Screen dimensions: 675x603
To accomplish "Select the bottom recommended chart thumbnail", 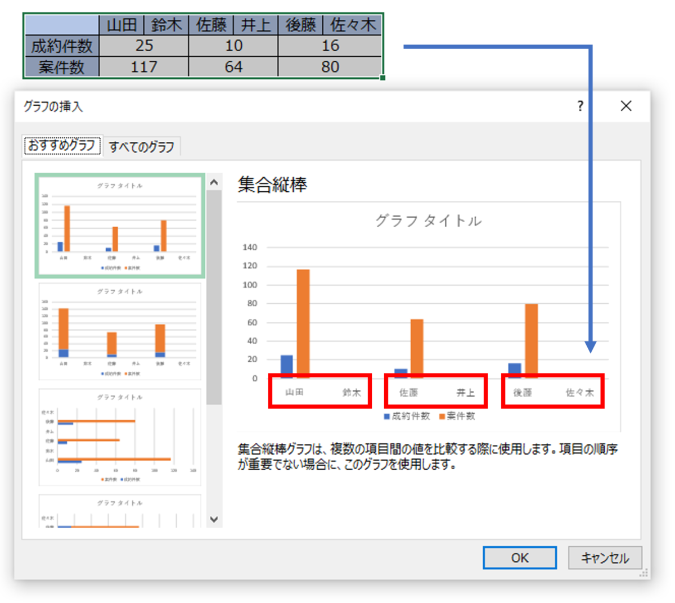I will click(120, 513).
